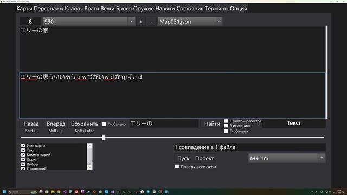347x195 pixels.
Task: Toggle the Выбор filter checkbox
Action: pos(23,164)
